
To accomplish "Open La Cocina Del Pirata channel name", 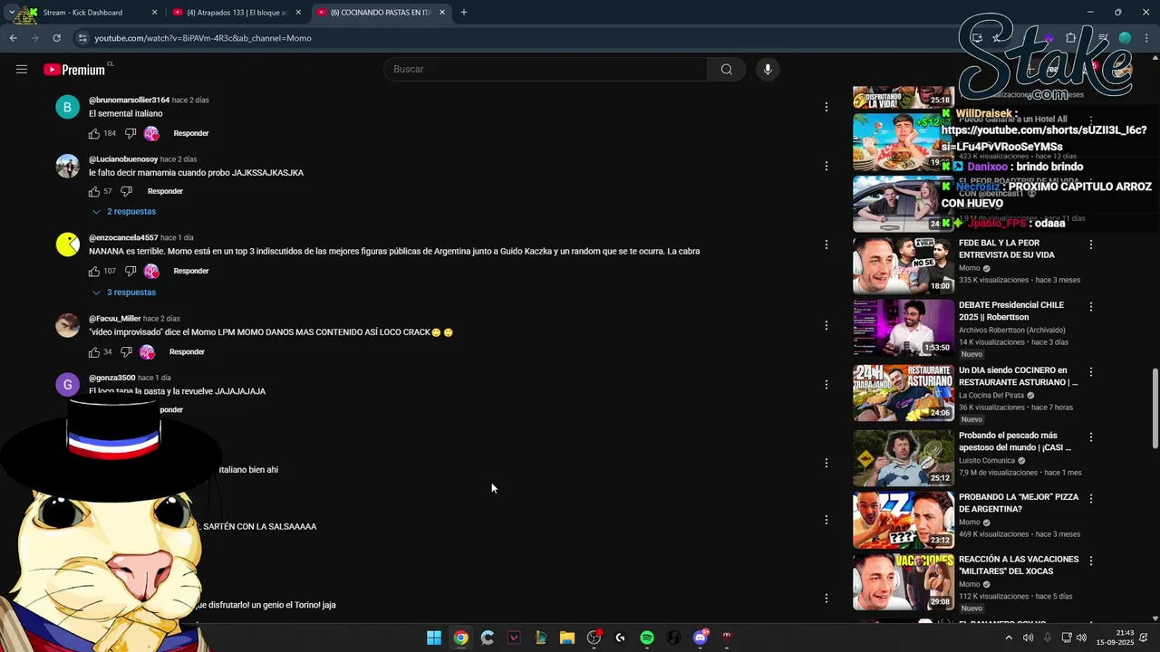I will pyautogui.click(x=991, y=395).
